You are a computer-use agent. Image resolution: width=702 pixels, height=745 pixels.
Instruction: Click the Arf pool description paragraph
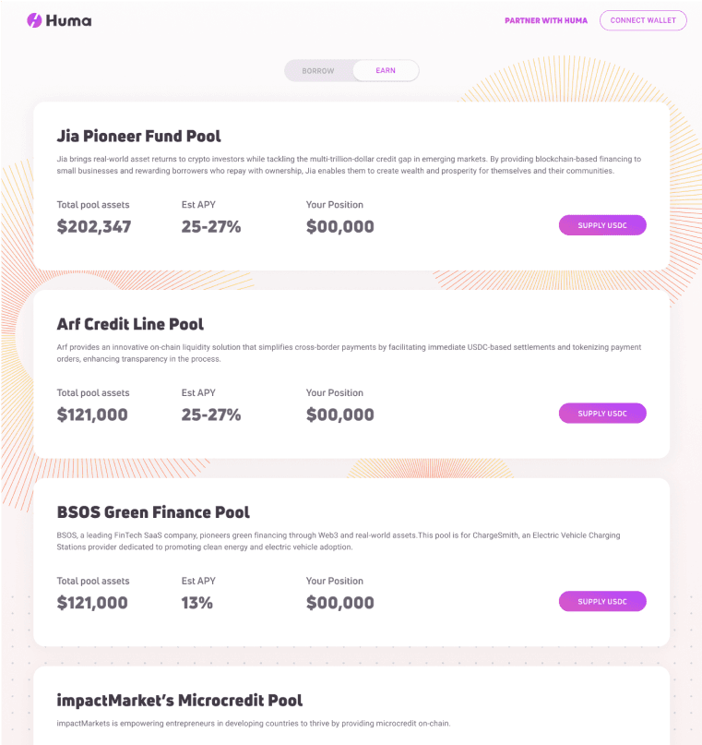tap(349, 353)
